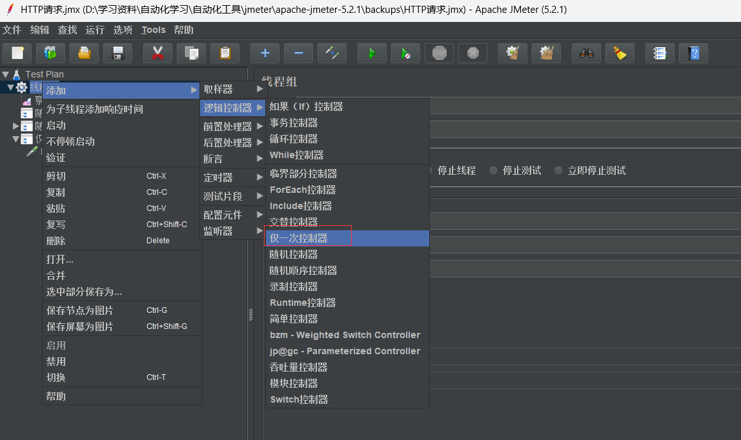Click the Open file folder icon
Screen dimensions: 741x440
84,53
